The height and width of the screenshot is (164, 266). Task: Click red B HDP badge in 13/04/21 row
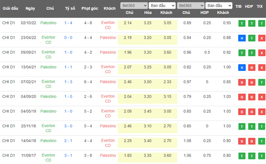click(x=250, y=68)
